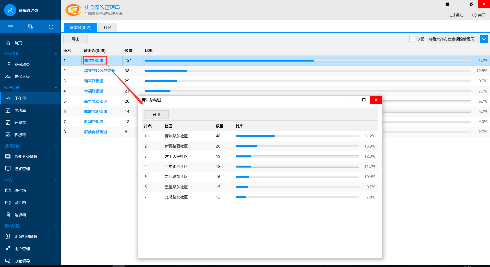Click the power logout icon
The image size is (490, 267).
[51, 26]
